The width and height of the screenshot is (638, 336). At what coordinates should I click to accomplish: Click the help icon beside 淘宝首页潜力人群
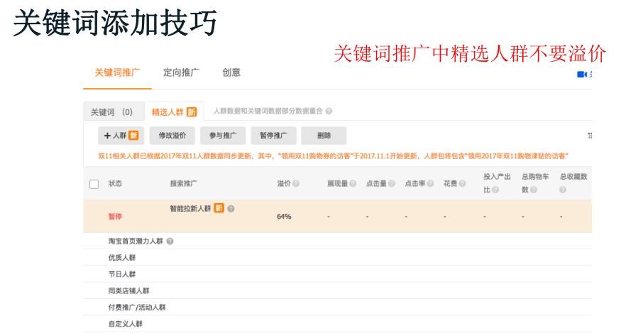pos(170,241)
